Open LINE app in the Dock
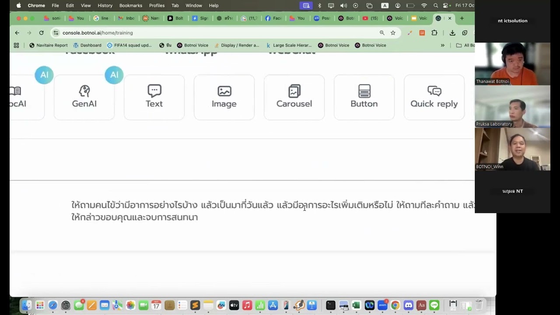This screenshot has height=315, width=560. click(x=434, y=305)
